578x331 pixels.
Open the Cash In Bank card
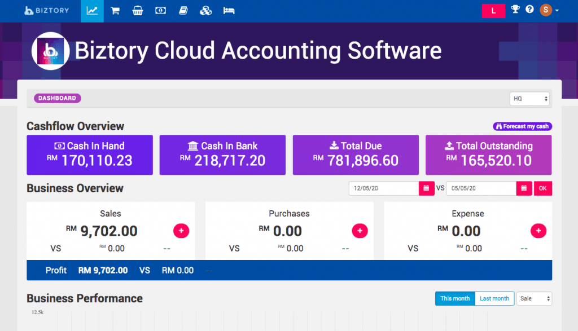coord(222,155)
